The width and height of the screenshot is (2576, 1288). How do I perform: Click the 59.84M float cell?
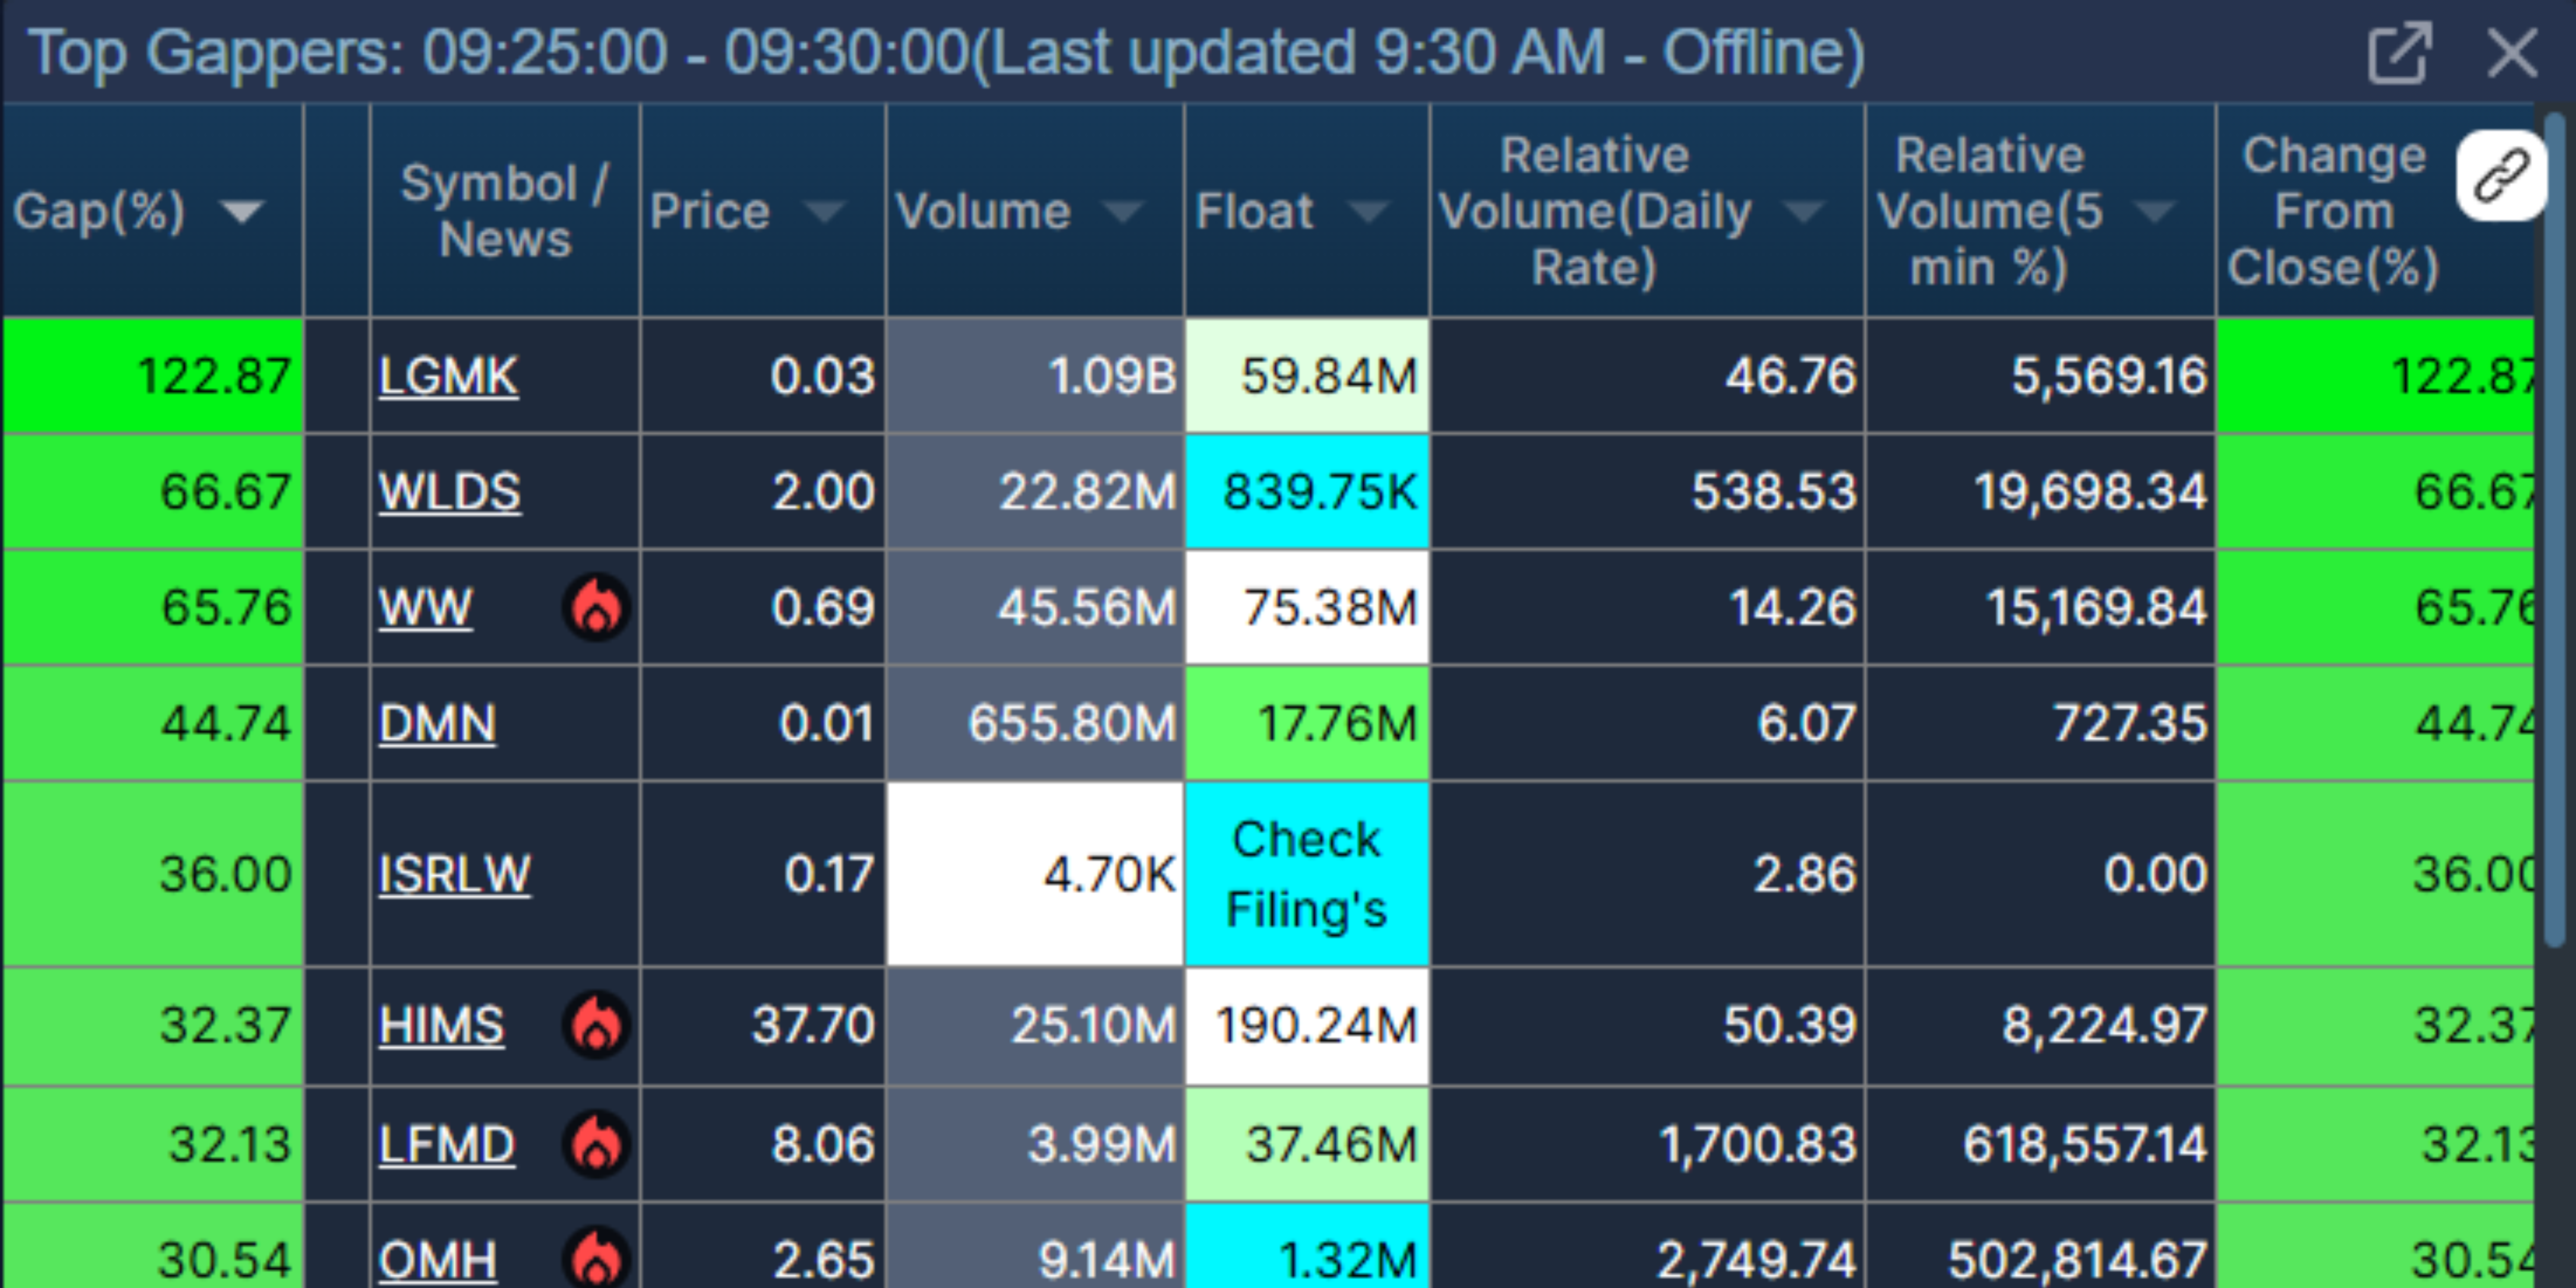(1307, 376)
